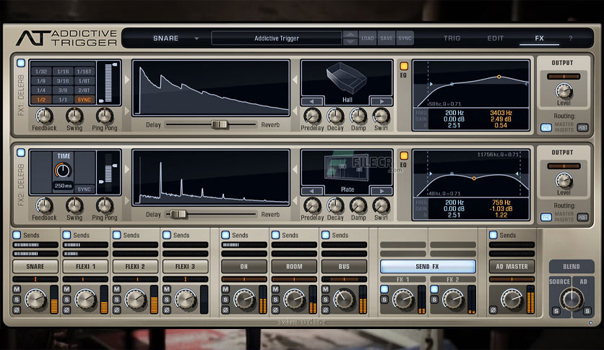Solo the FX 2 send channel
The image size is (604, 350).
click(434, 299)
